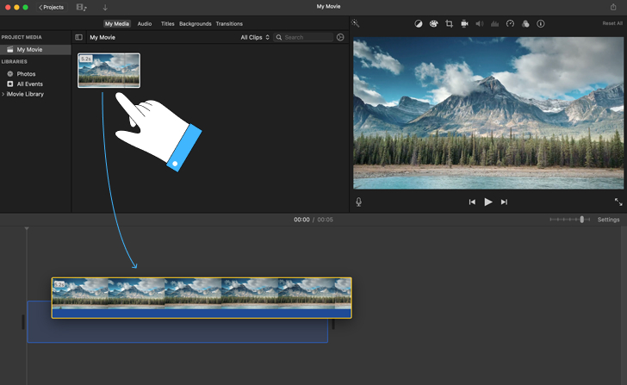Click into the Search field

pos(303,37)
